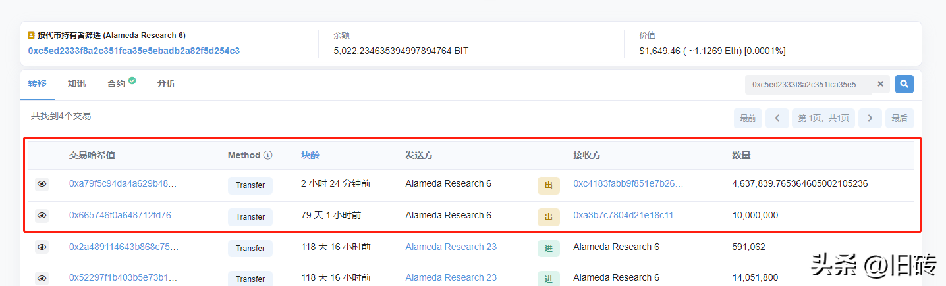Click Transfer method badge in 0x2a489114 row

coord(250,249)
